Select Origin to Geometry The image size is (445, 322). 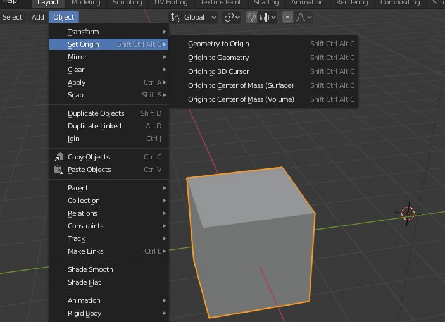pos(264,58)
